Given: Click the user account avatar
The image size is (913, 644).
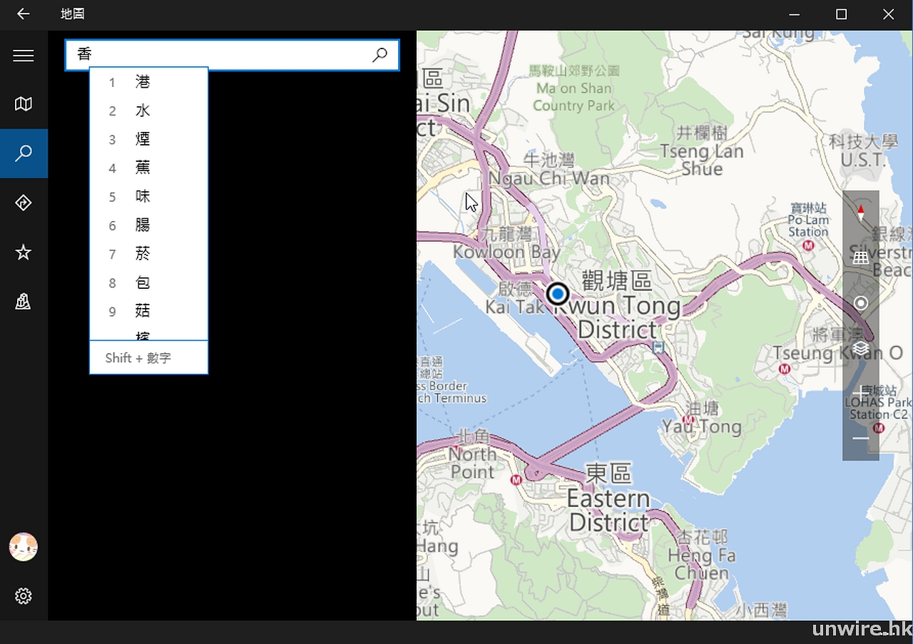Looking at the screenshot, I should [24, 547].
